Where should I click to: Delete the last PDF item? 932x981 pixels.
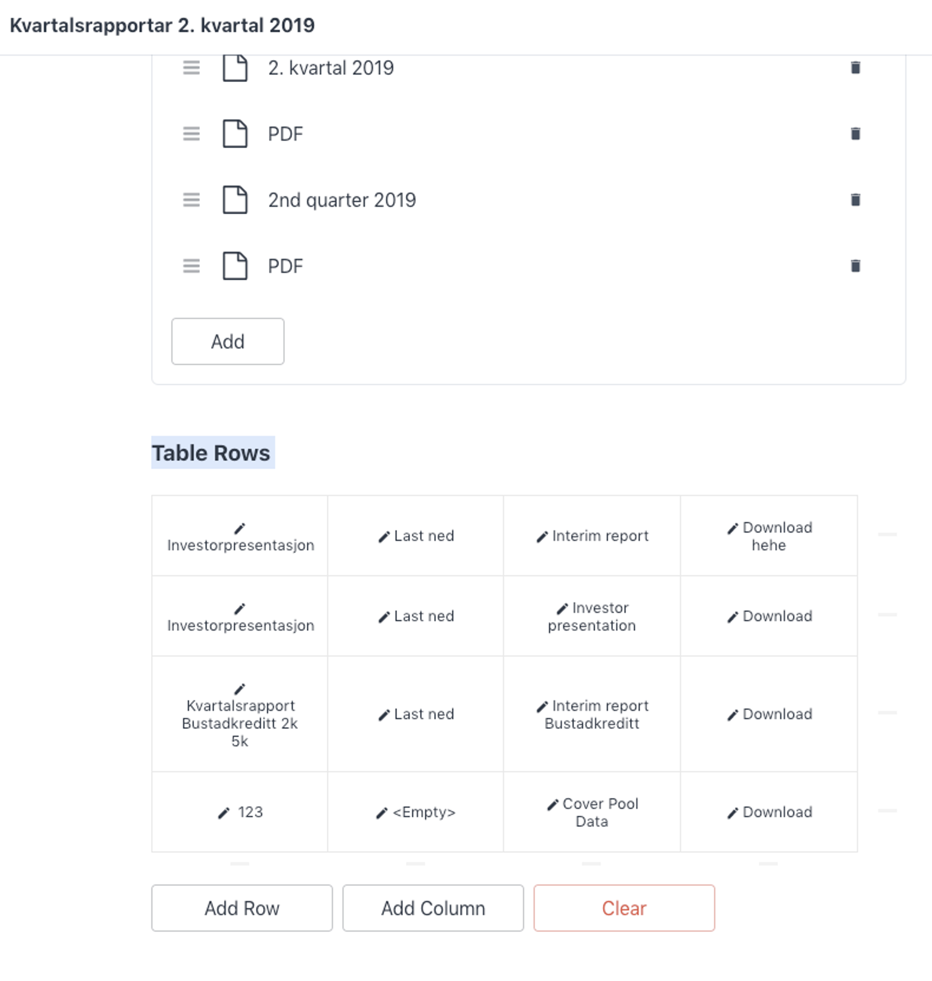855,266
